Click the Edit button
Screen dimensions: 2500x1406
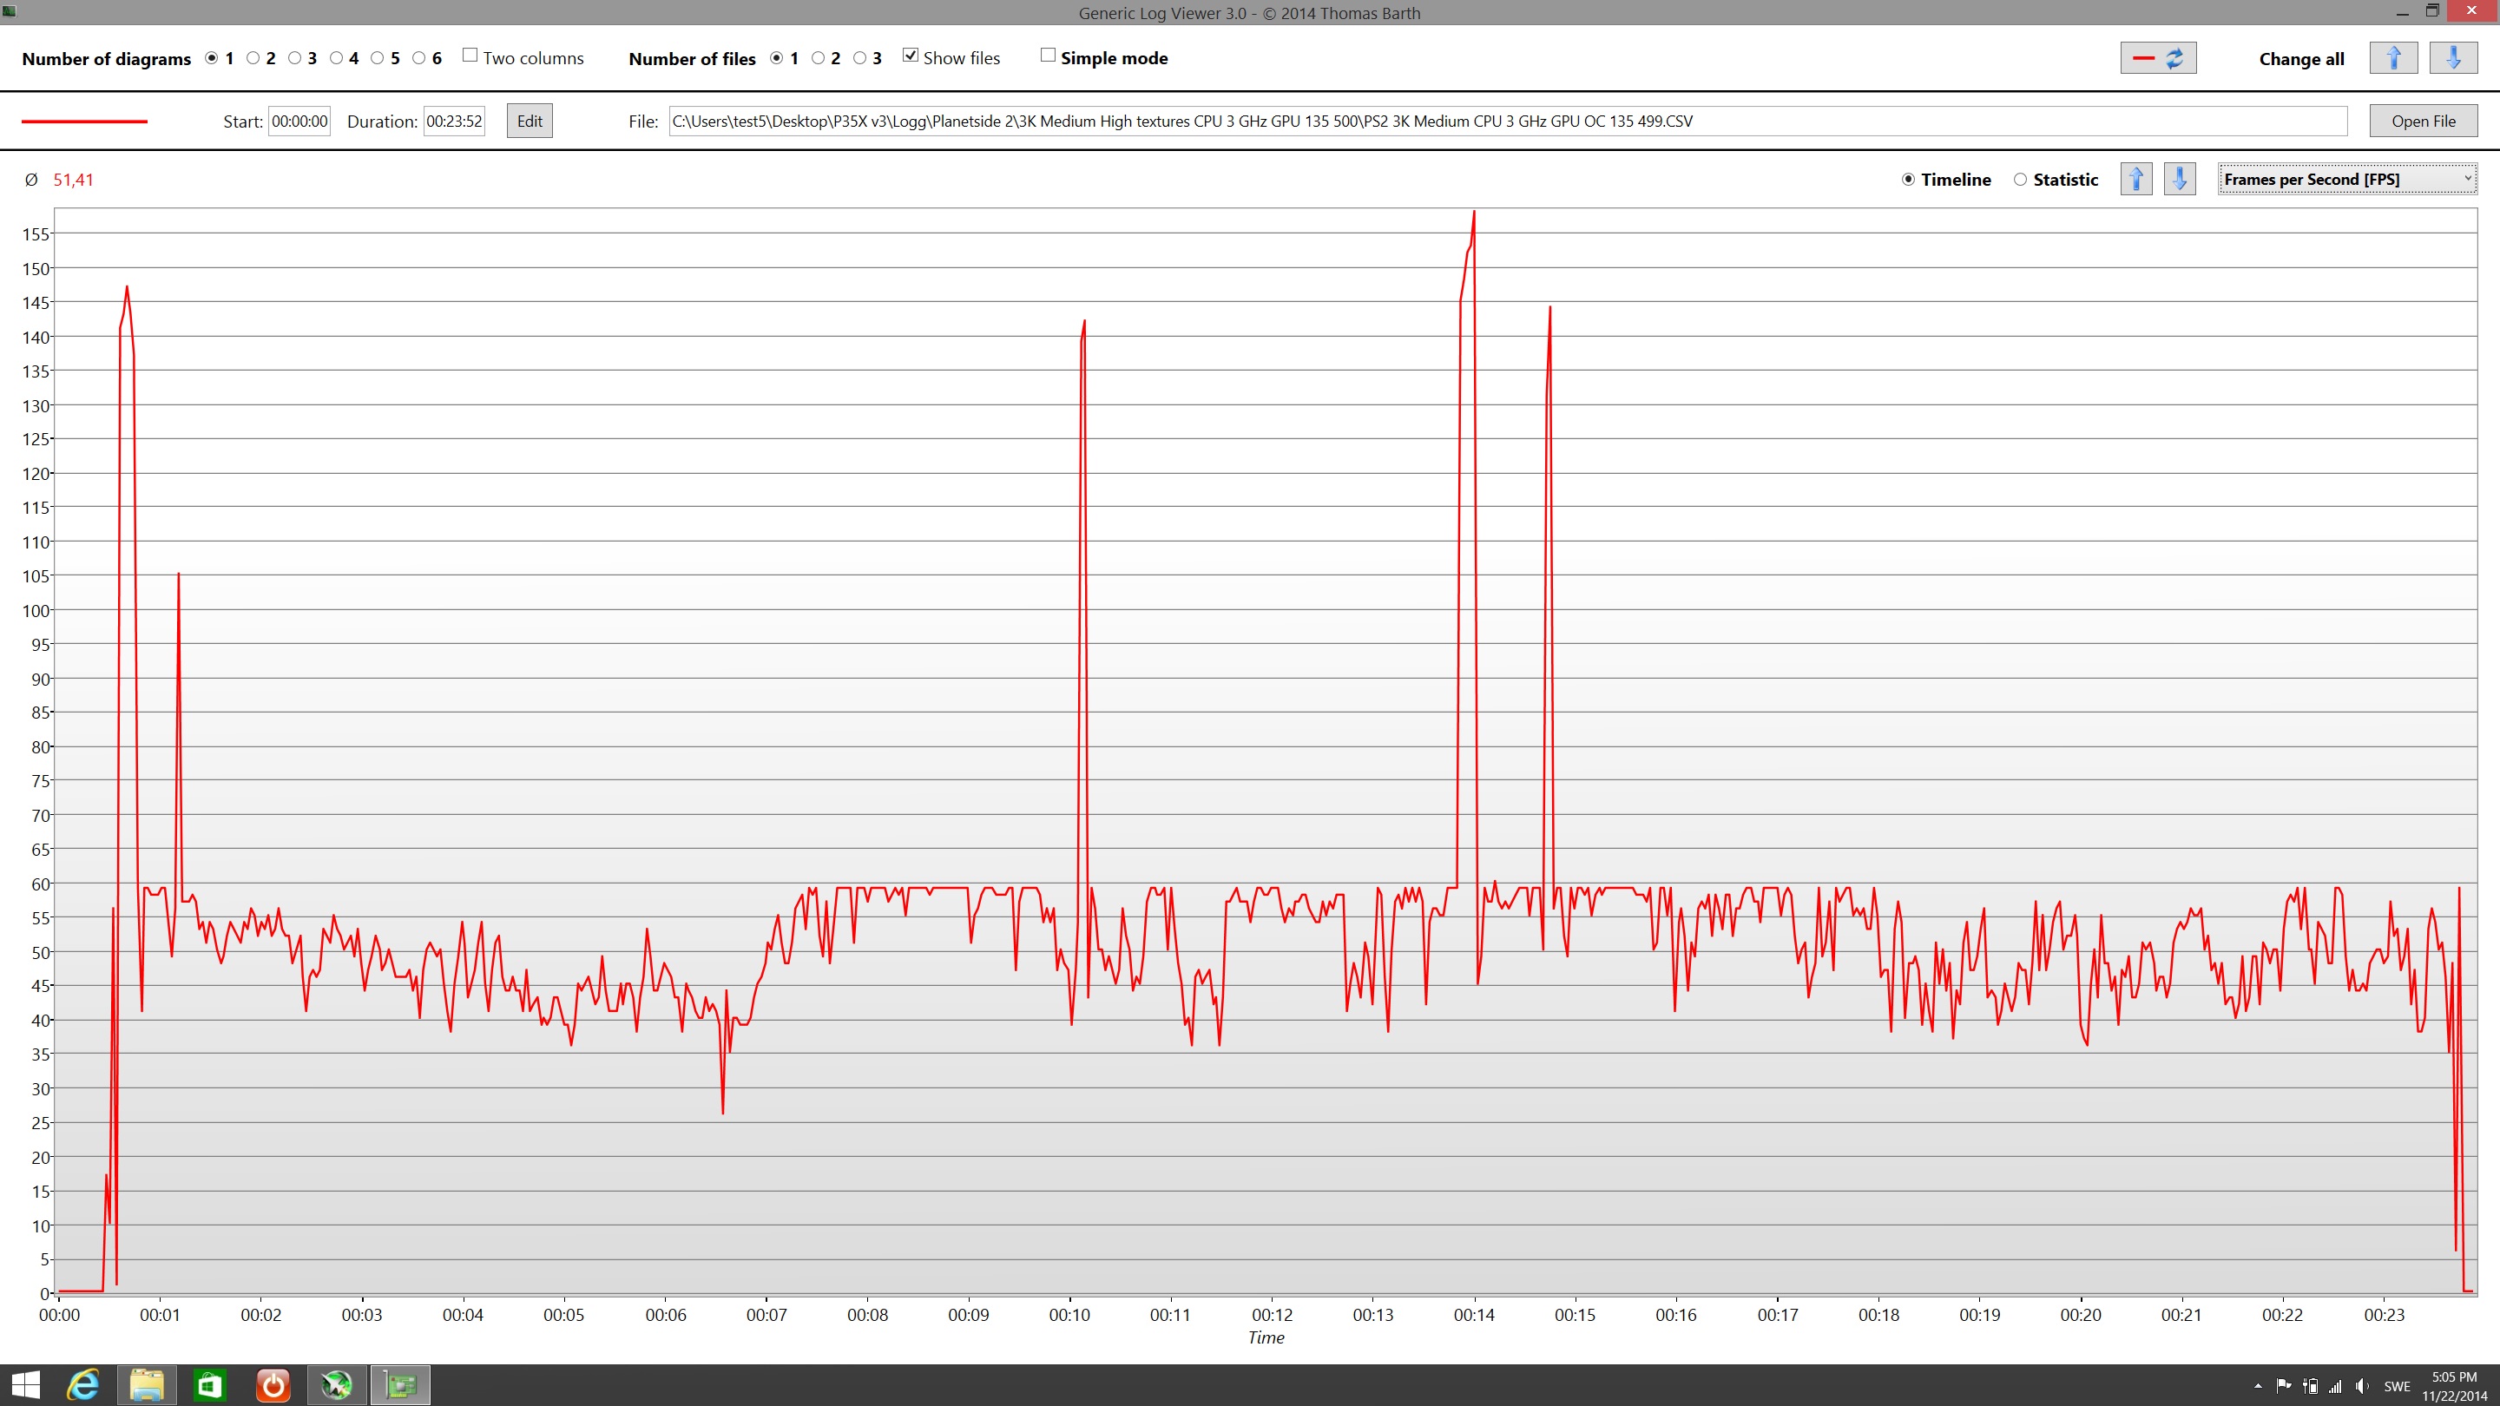(x=530, y=121)
